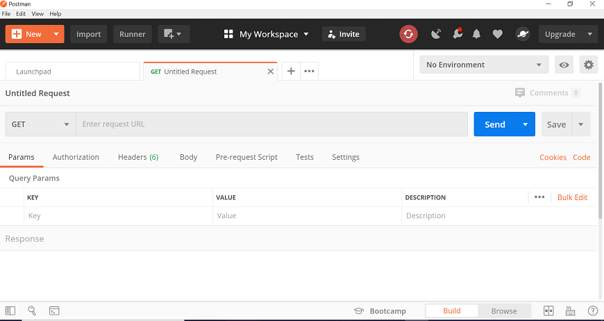Click the Description input cell
The height and width of the screenshot is (321, 604).
(499, 216)
